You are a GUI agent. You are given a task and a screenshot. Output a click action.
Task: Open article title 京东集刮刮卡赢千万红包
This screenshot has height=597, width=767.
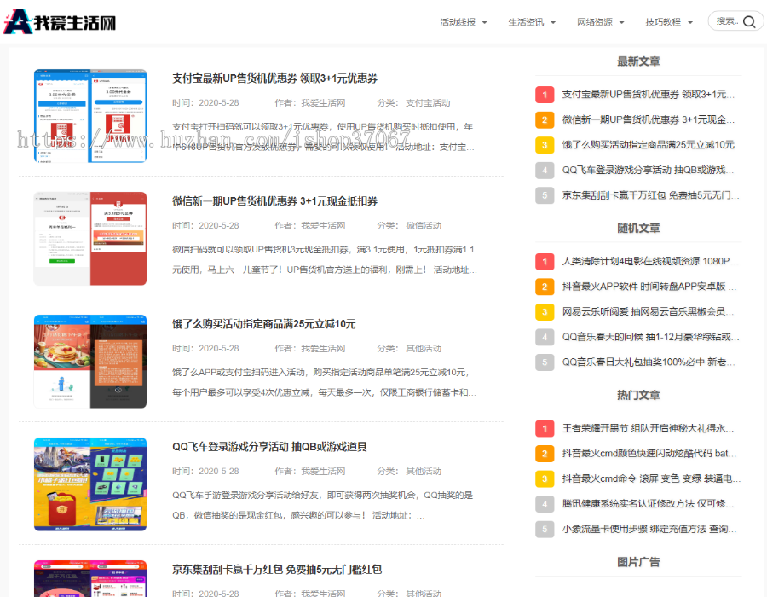click(277, 570)
